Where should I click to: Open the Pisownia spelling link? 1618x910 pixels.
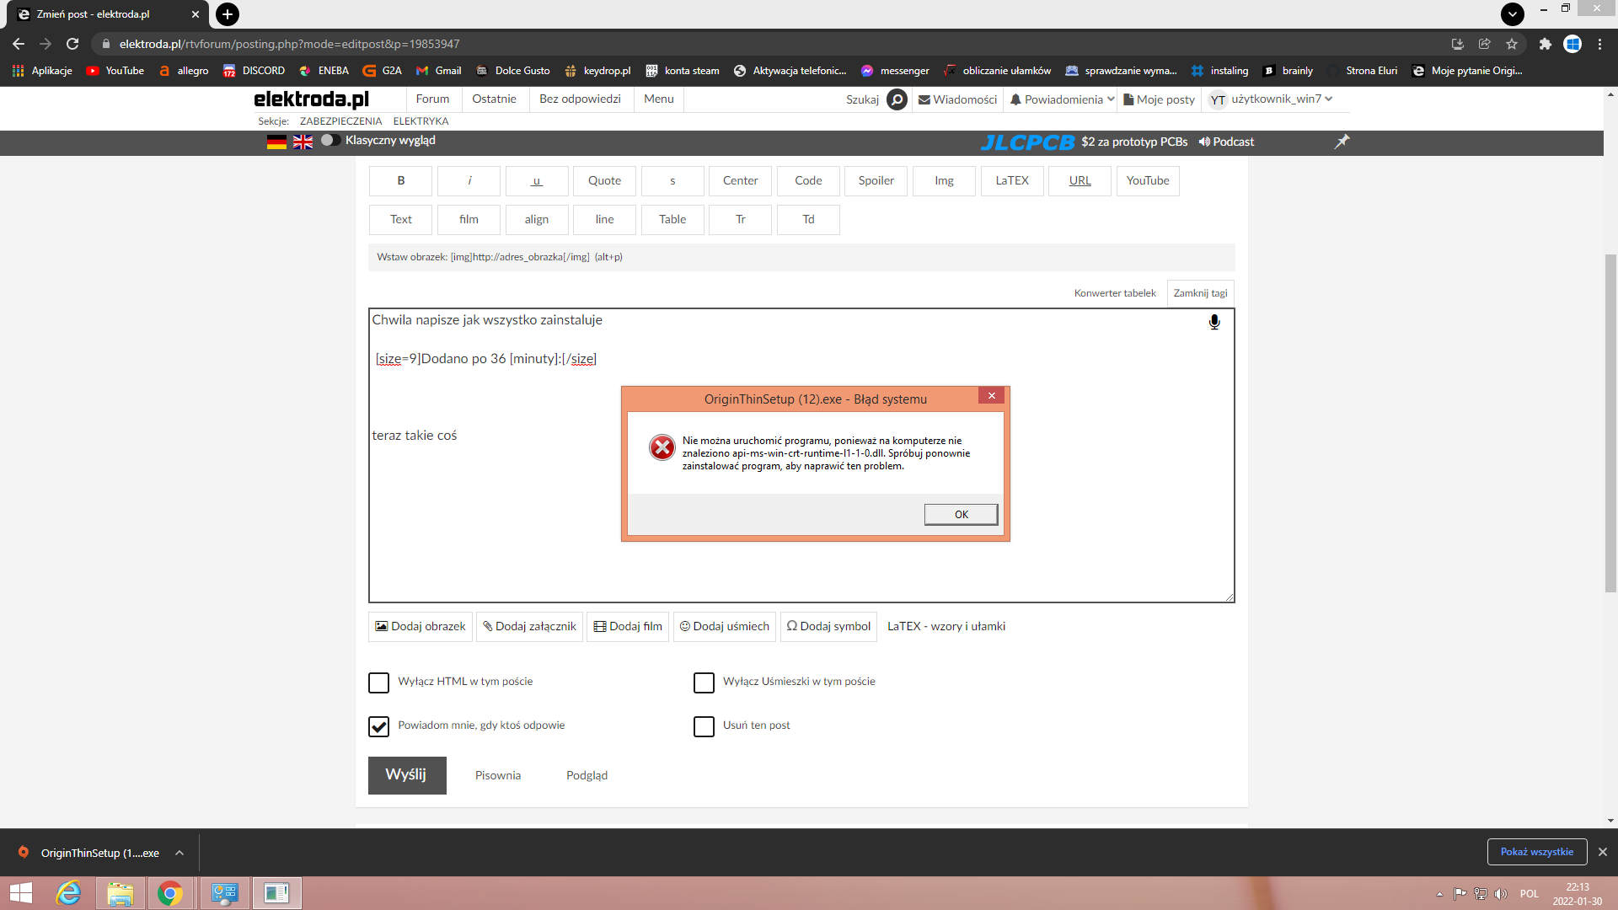tap(498, 776)
